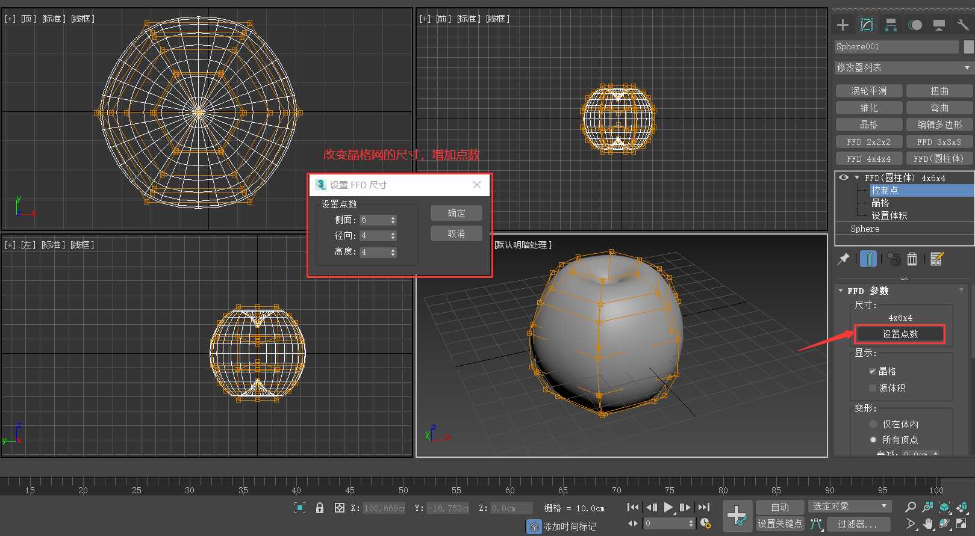Click 侧面 spinner arrows in dialog
Image resolution: width=975 pixels, height=536 pixels.
[393, 220]
